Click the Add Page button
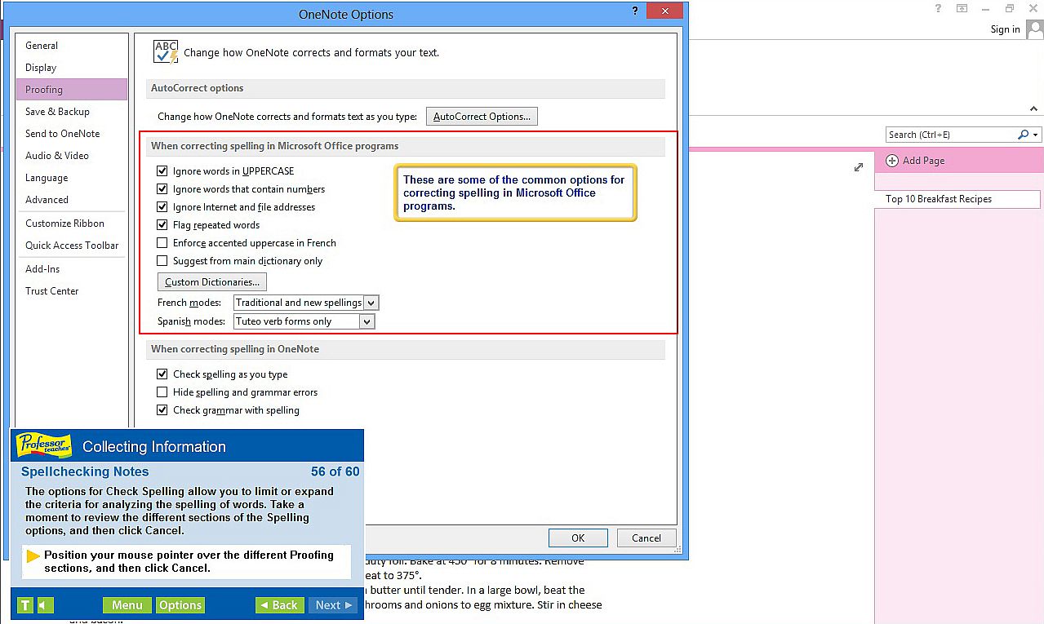The image size is (1044, 624). [x=915, y=161]
